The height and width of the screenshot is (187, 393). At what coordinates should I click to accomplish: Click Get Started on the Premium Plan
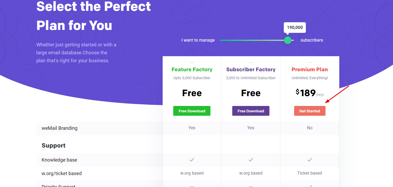click(x=310, y=111)
